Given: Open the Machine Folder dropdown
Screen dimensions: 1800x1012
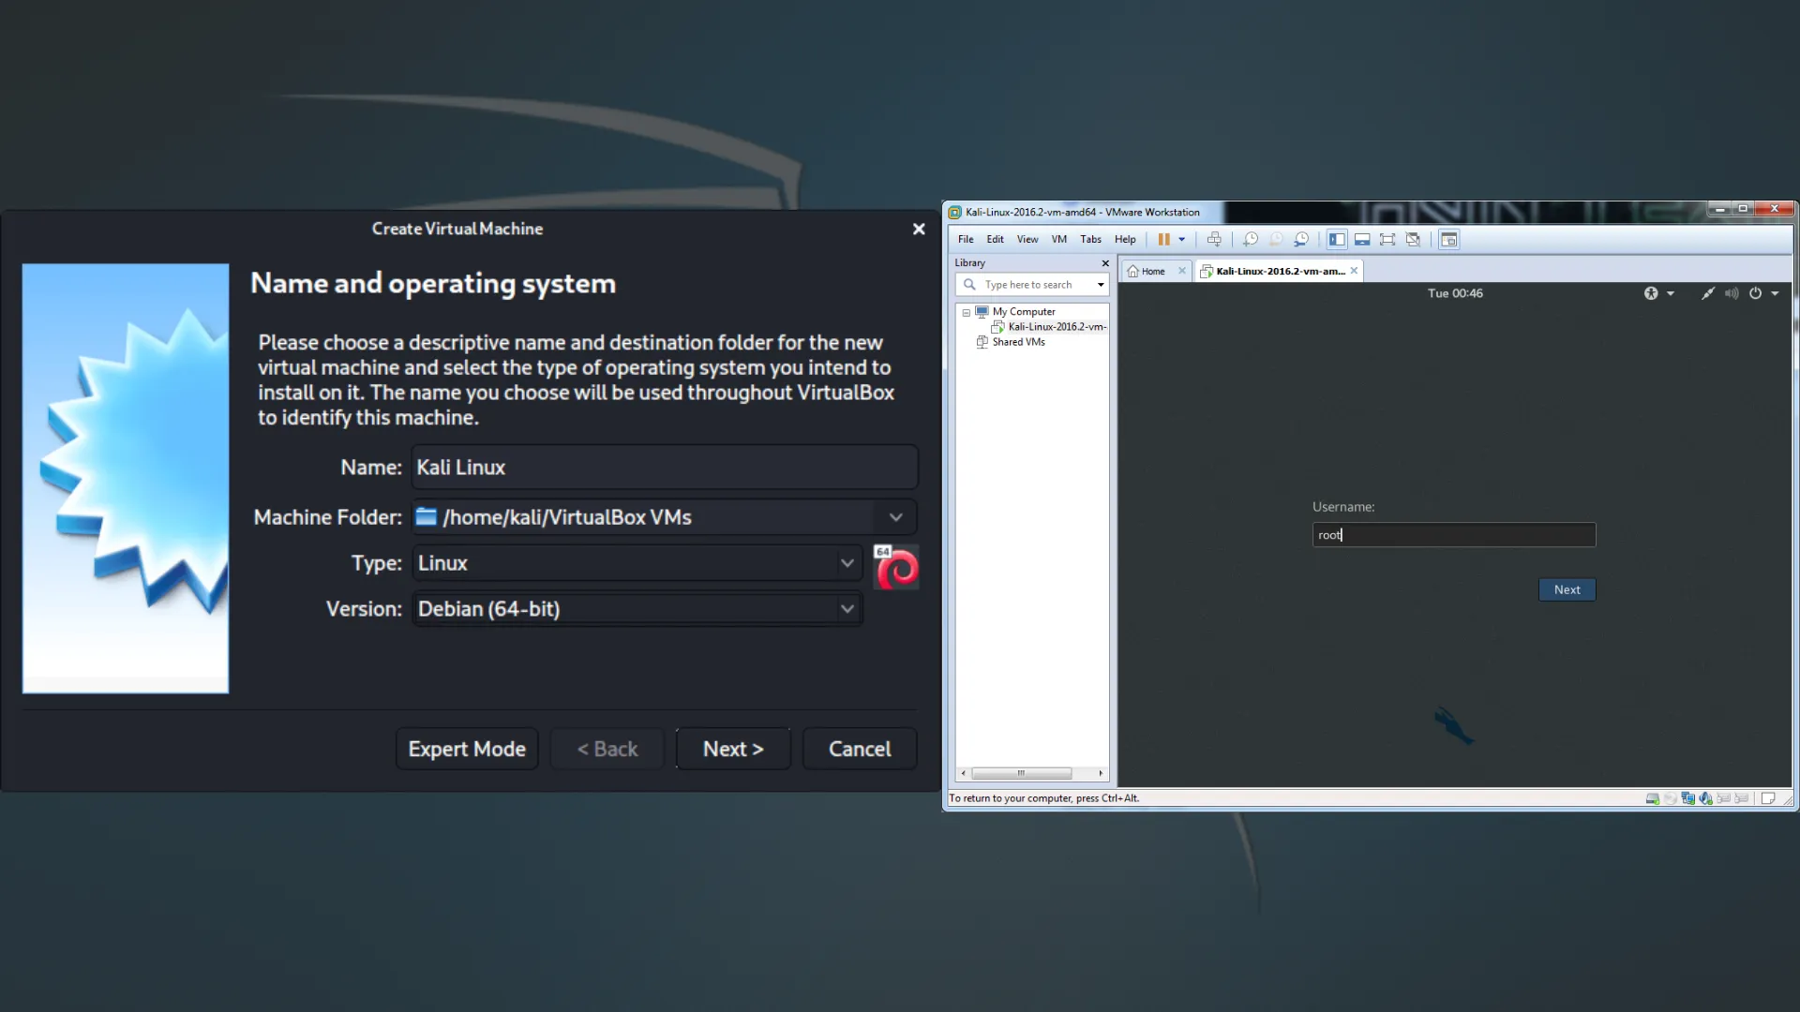Looking at the screenshot, I should tap(895, 516).
